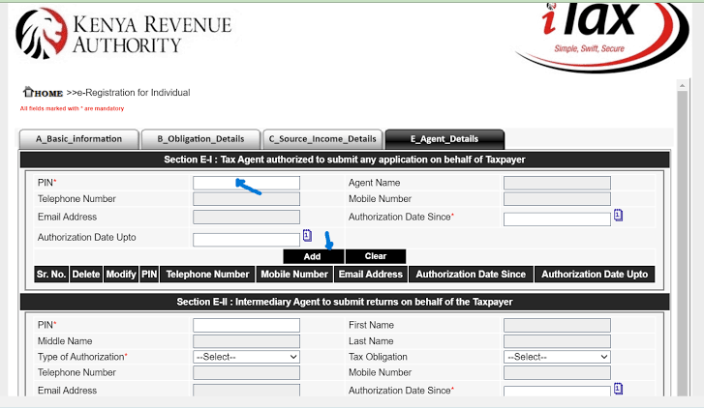
Task: Click the PIN column header in table
Action: pos(149,275)
